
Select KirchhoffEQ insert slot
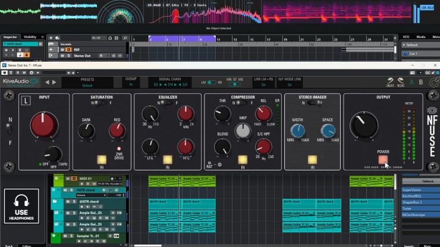click(x=420, y=196)
